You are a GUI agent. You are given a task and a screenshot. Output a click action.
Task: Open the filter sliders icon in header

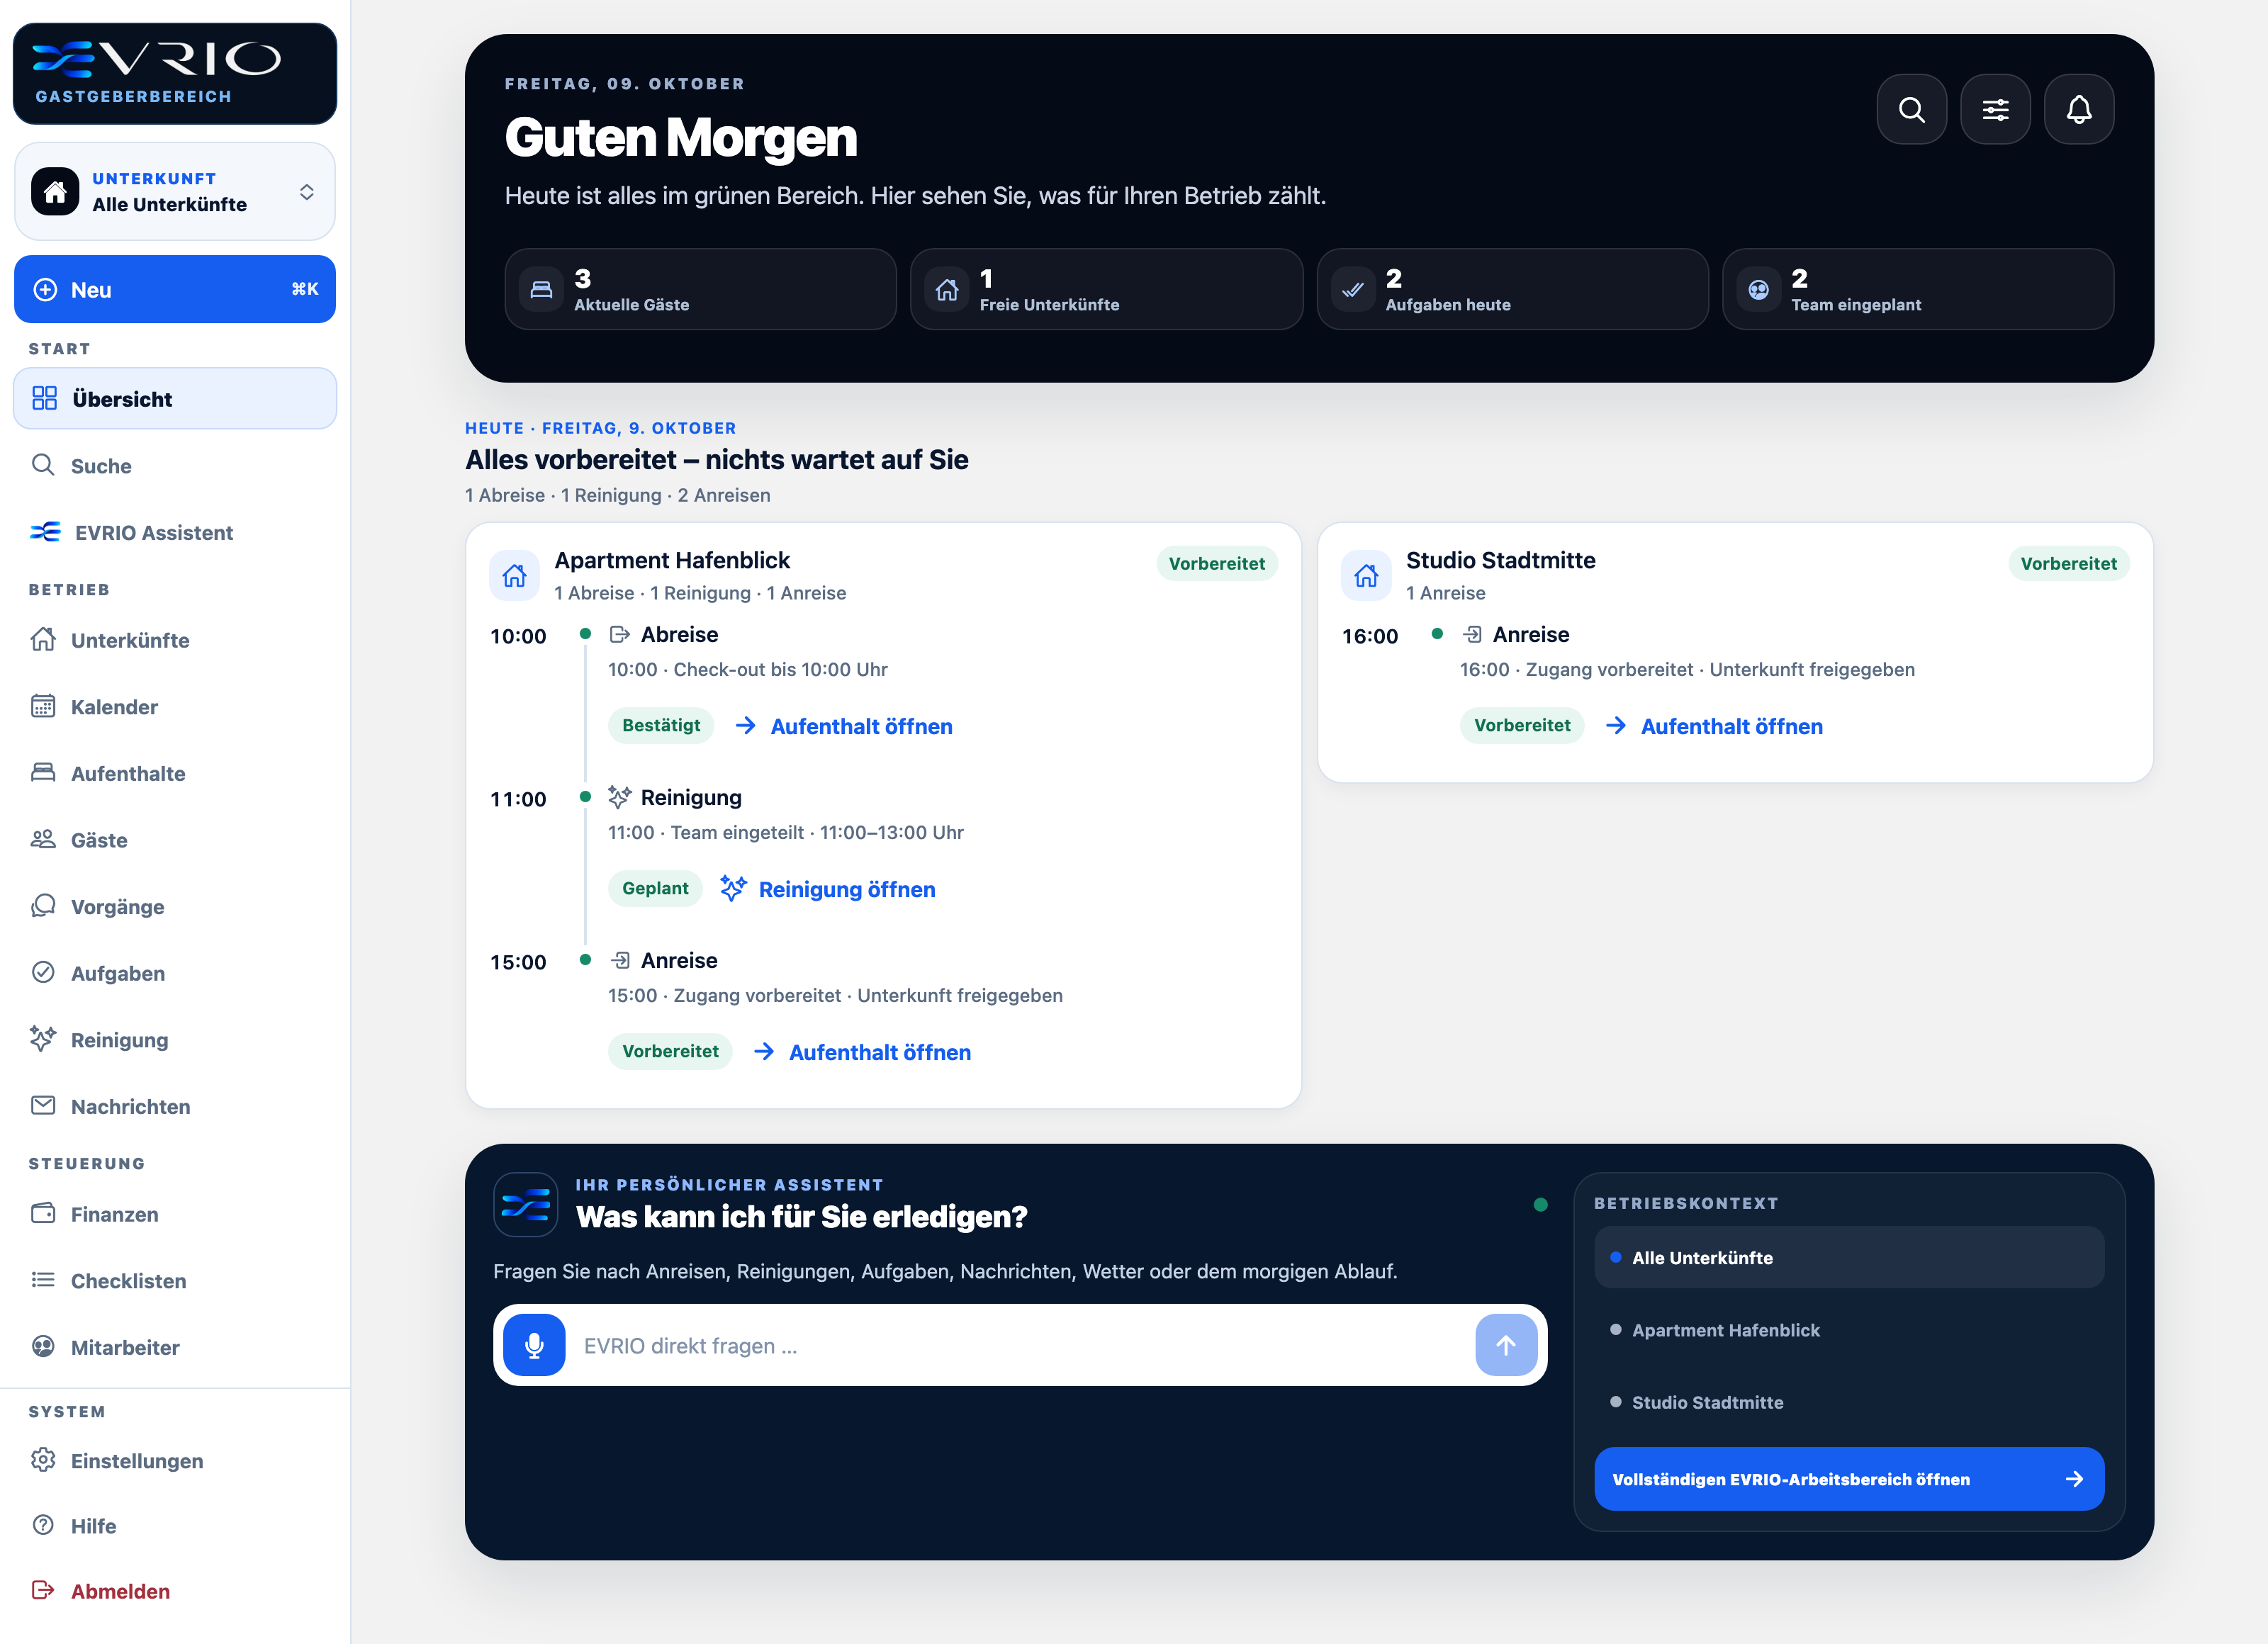coord(1995,109)
